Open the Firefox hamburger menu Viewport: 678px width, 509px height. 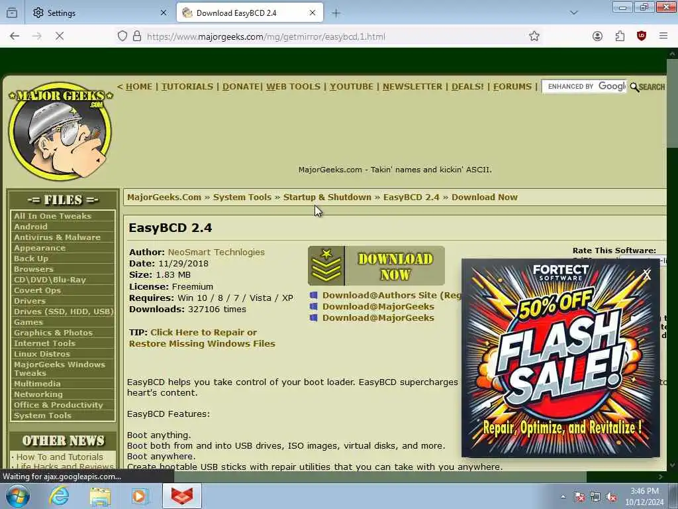coord(663,36)
